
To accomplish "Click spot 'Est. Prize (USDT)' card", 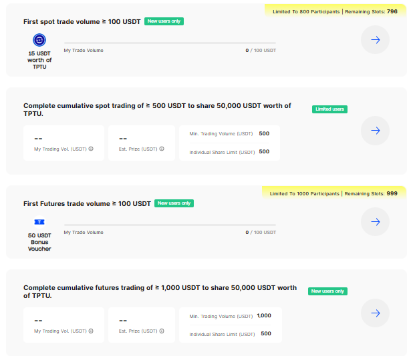I will 142,143.
